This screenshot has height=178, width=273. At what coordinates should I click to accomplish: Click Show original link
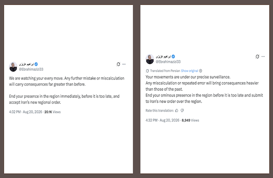click(x=190, y=71)
